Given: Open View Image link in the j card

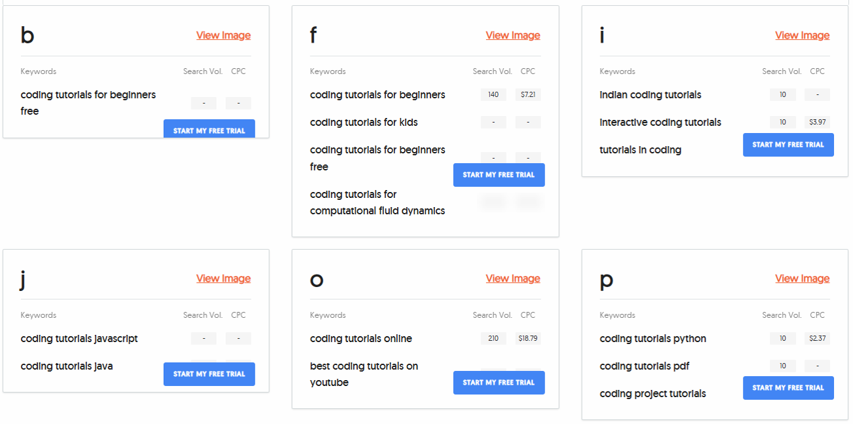Looking at the screenshot, I should click(x=223, y=279).
